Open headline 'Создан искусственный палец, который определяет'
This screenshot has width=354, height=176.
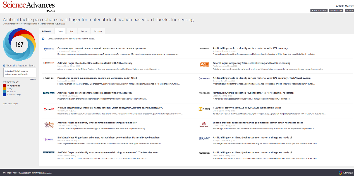click(102, 48)
